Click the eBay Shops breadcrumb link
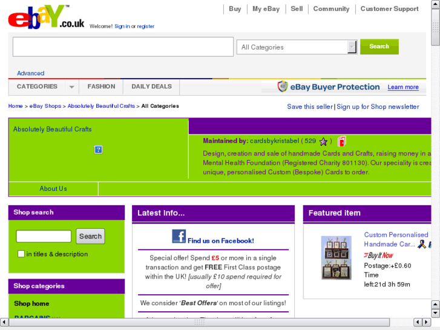Image resolution: width=440 pixels, height=330 pixels. [x=45, y=106]
